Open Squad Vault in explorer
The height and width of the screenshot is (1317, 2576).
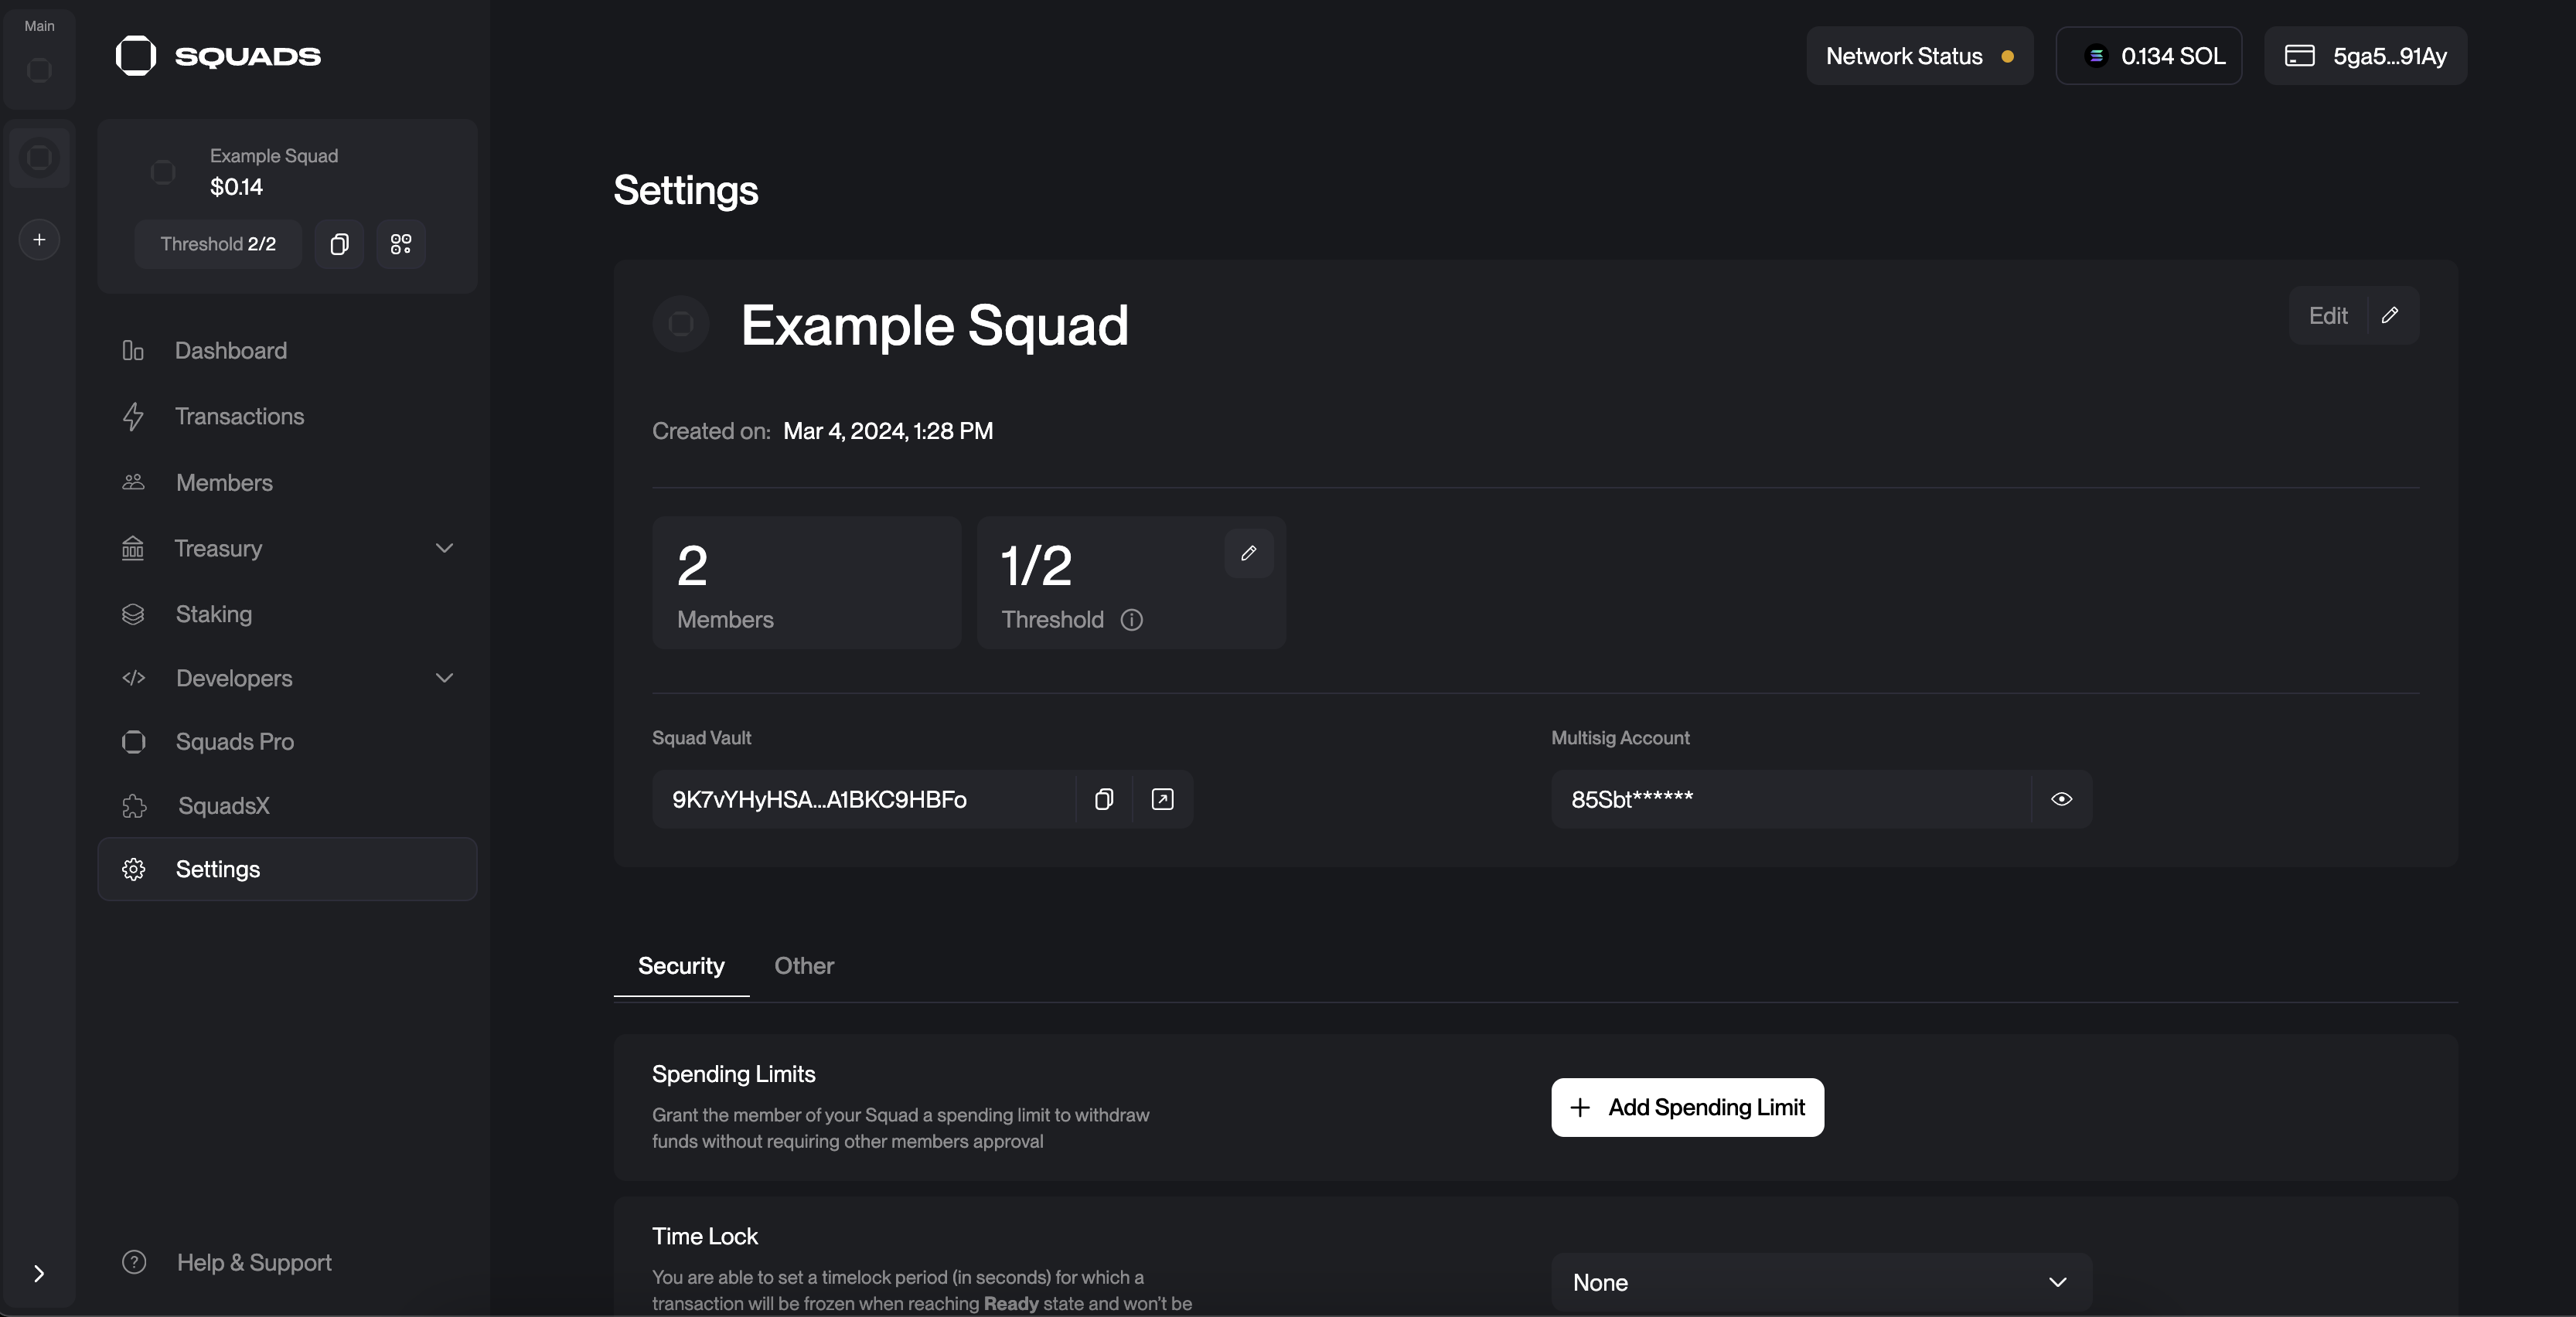[1162, 799]
